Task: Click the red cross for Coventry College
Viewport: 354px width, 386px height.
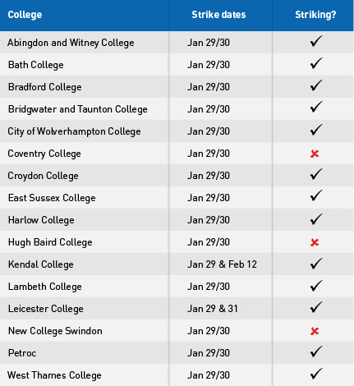Action: (x=315, y=154)
